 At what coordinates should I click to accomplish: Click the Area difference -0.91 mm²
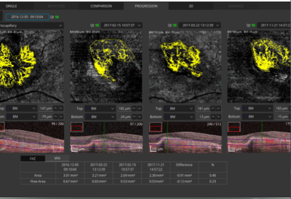coord(184,175)
